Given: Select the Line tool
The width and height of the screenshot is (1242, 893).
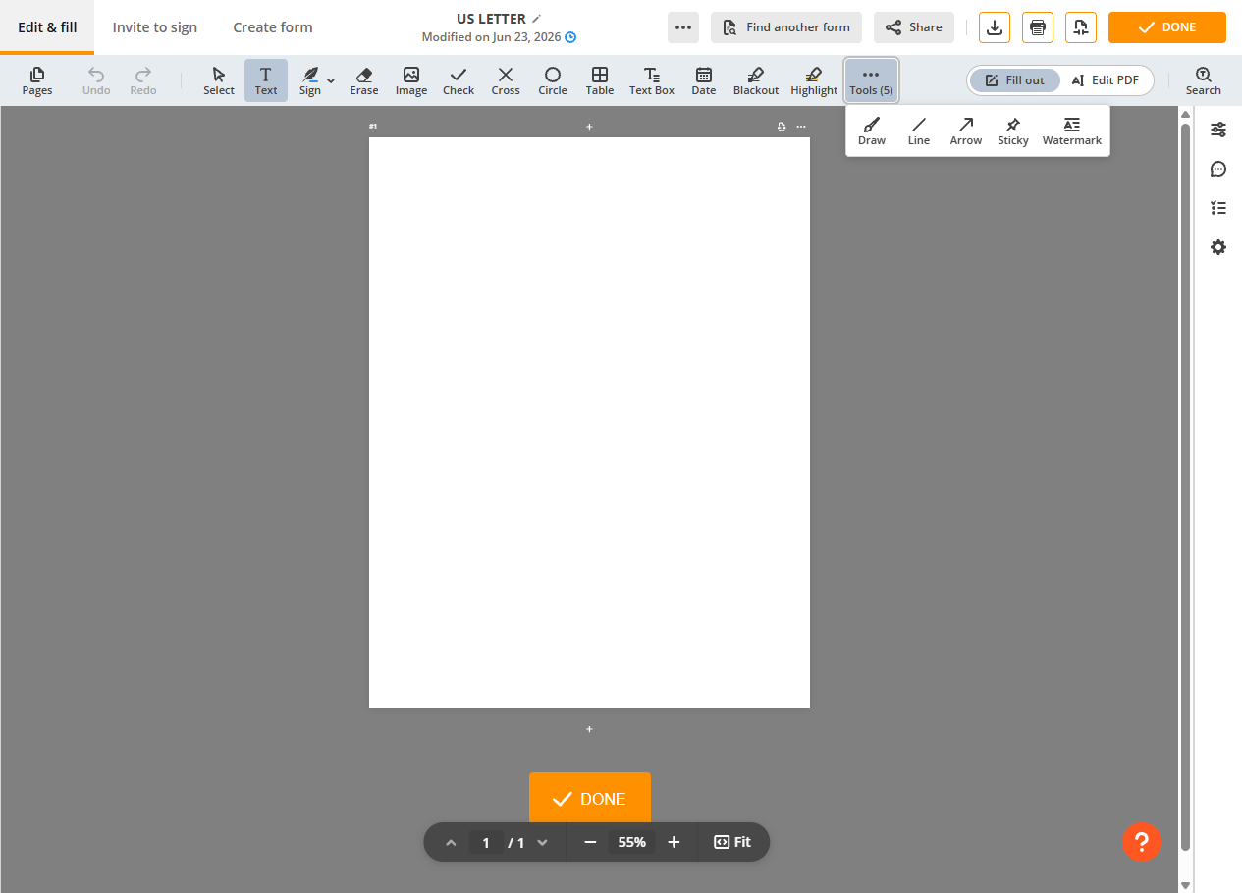Looking at the screenshot, I should pos(919,131).
